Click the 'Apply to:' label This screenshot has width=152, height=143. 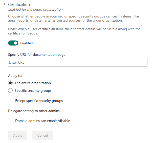15,76
